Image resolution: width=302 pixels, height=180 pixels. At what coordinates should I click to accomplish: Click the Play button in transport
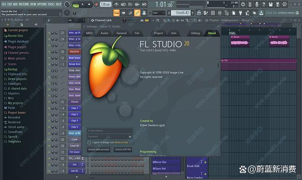[82, 4]
